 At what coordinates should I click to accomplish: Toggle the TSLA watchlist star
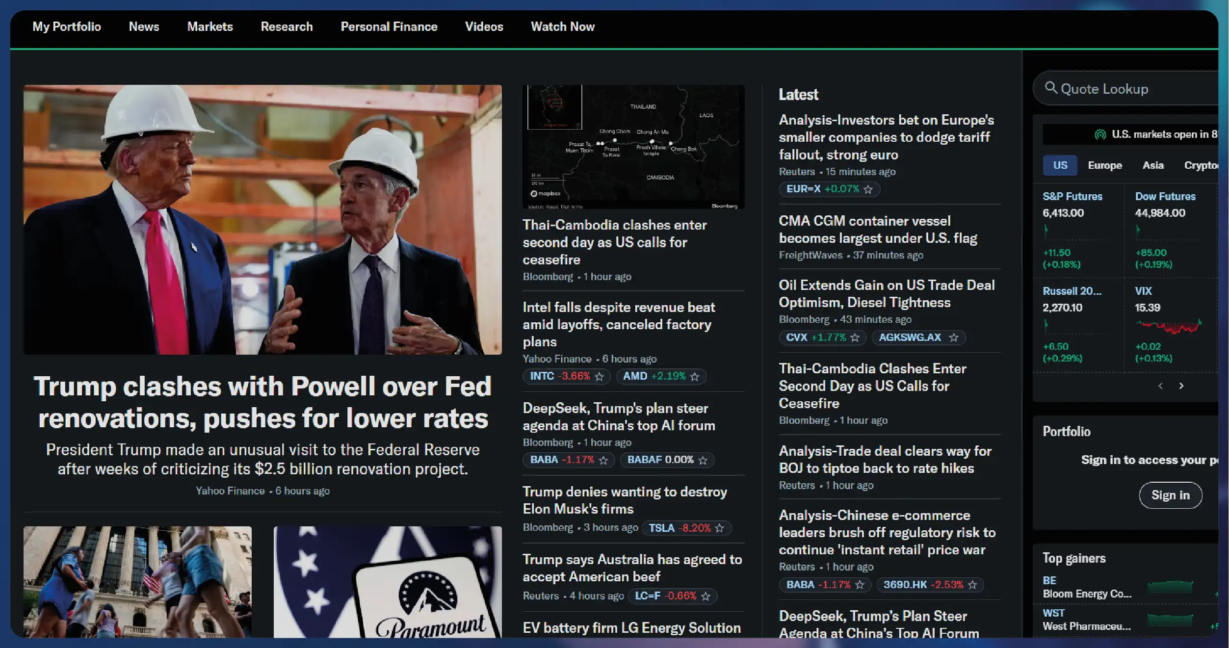click(720, 528)
